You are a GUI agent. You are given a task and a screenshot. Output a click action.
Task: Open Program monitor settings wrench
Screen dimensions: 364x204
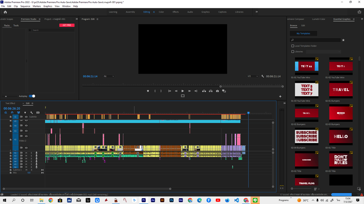pyautogui.click(x=262, y=76)
